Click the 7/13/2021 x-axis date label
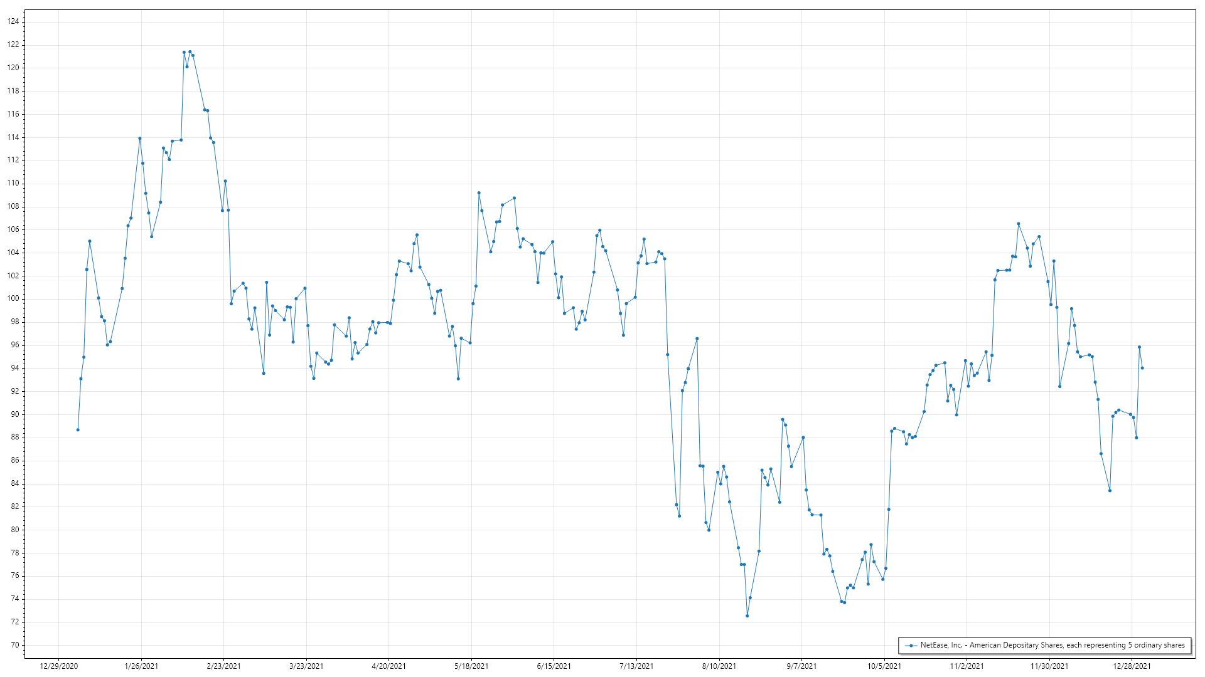The image size is (1205, 677). coord(636,666)
